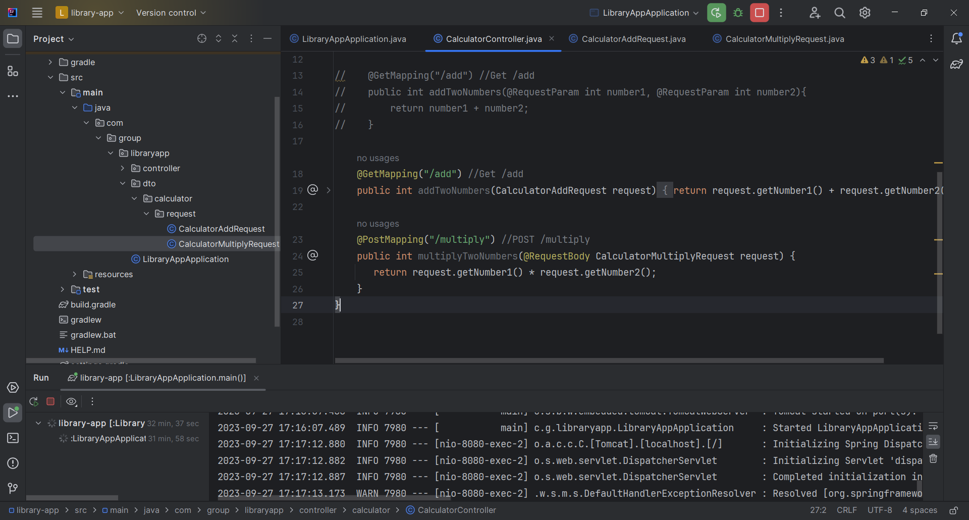Open more run actions in top toolbar
The height and width of the screenshot is (520, 969).
point(781,13)
